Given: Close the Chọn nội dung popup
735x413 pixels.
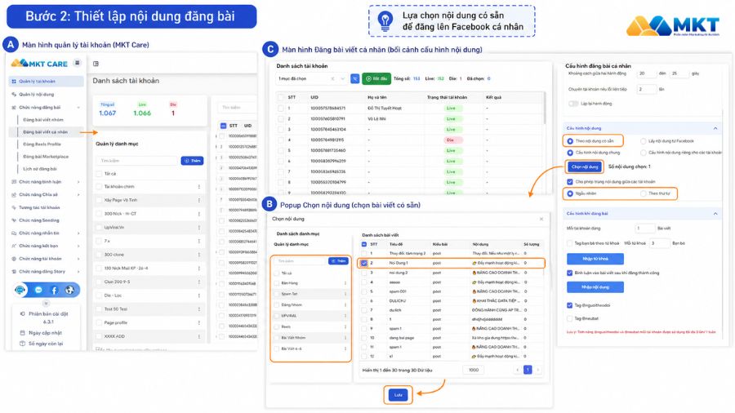Looking at the screenshot, I should pyautogui.click(x=541, y=219).
